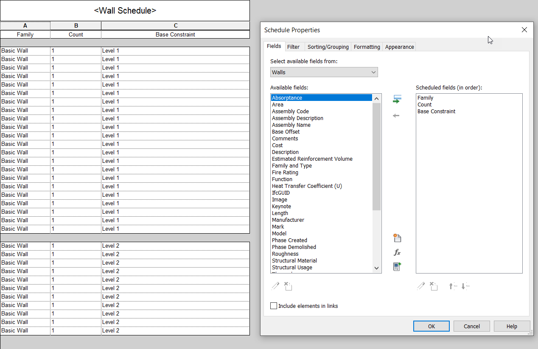Open Help from the dialog

pos(512,326)
